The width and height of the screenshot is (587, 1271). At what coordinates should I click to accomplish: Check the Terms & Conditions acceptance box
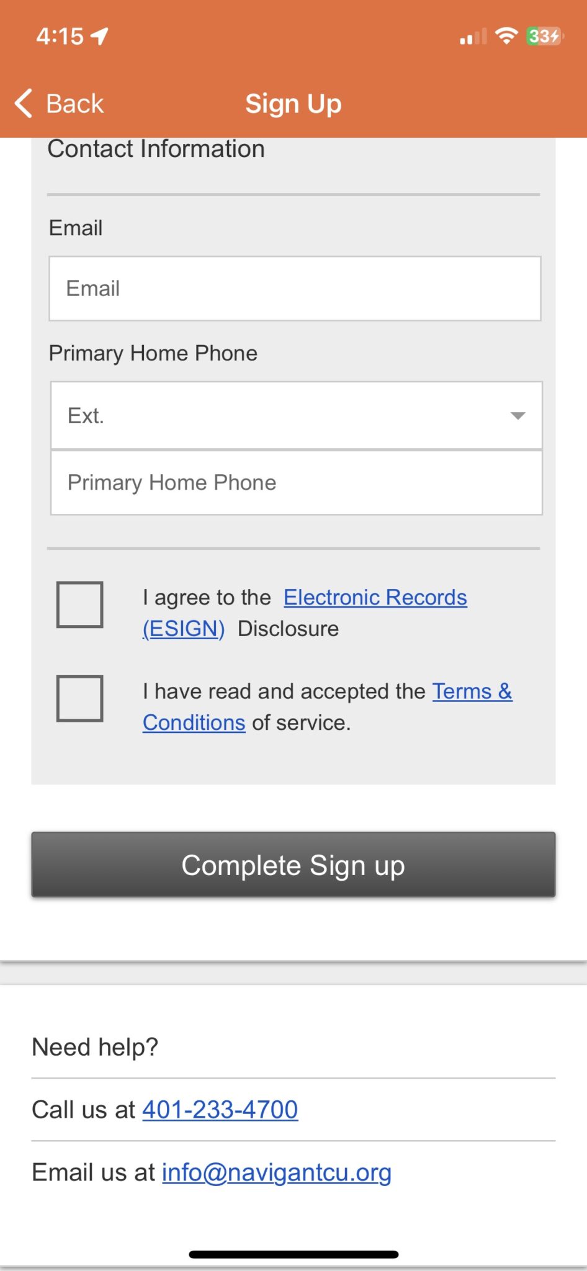point(80,698)
